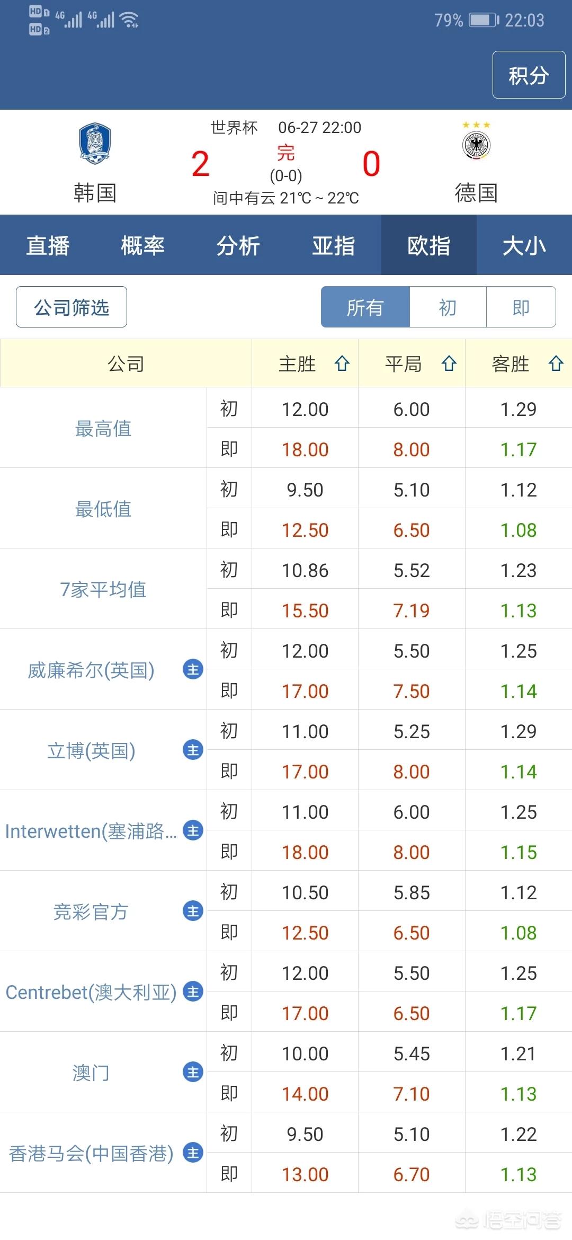Sort by 平局 column arrow
The image size is (572, 1240).
point(449,364)
